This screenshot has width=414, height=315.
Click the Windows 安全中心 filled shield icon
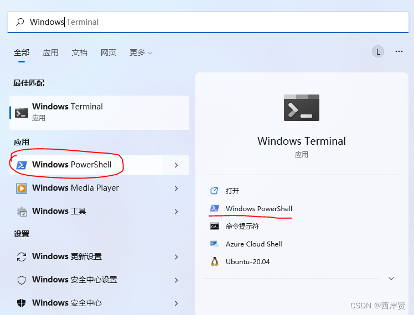[22, 303]
